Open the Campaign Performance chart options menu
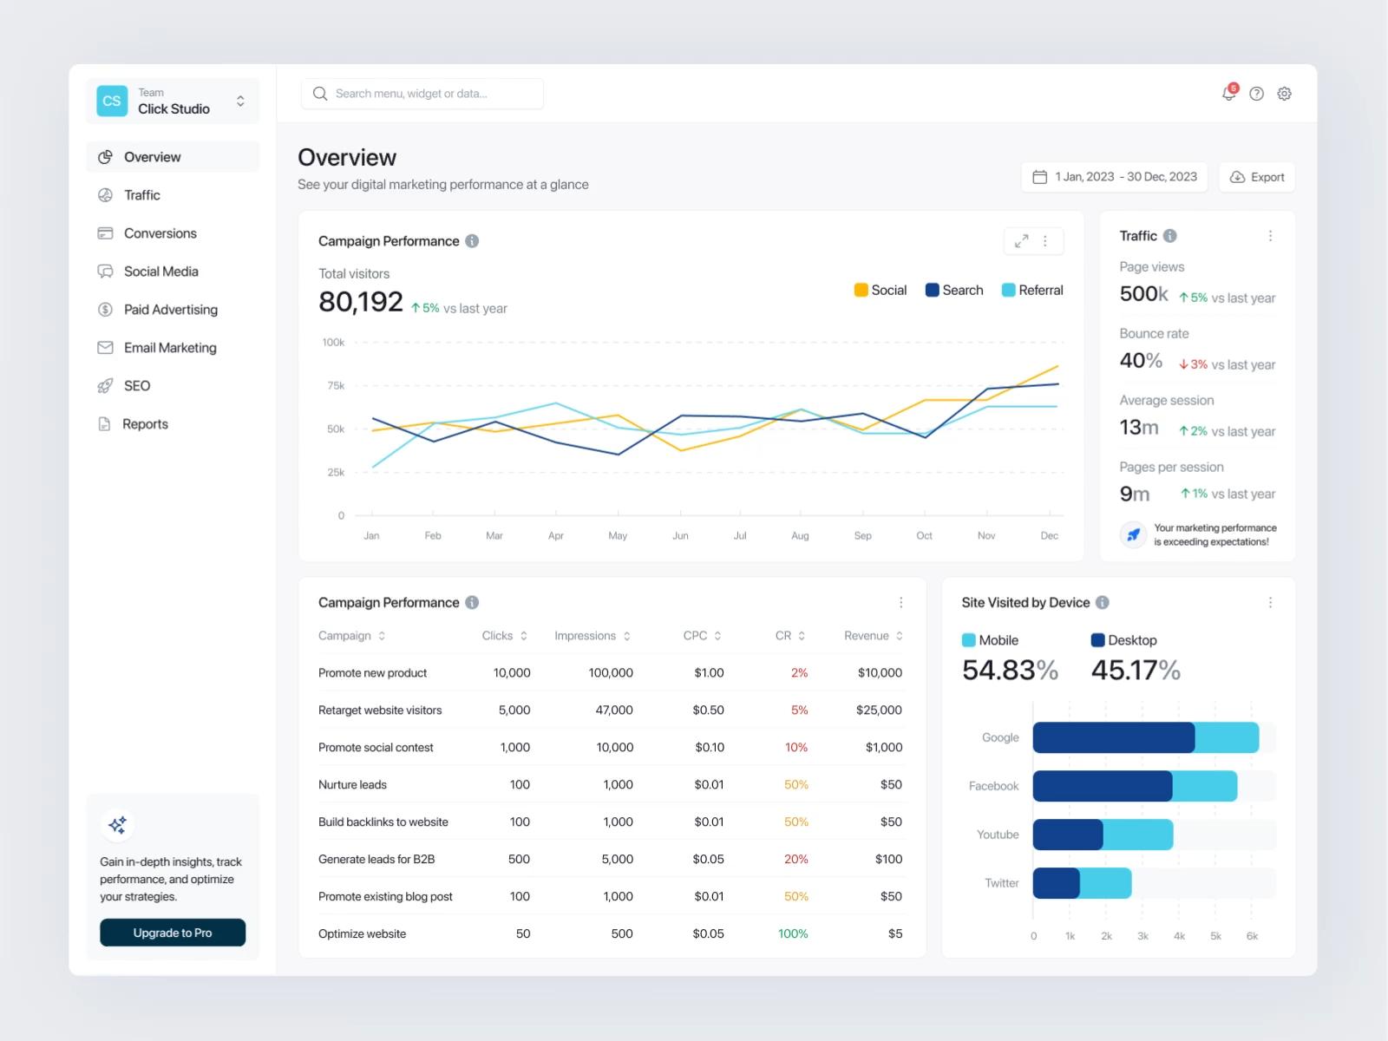Screen dimensions: 1388x1041 click(x=1045, y=241)
